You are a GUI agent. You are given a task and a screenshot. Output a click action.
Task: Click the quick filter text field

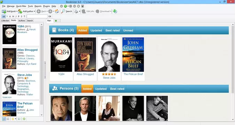click(x=37, y=16)
